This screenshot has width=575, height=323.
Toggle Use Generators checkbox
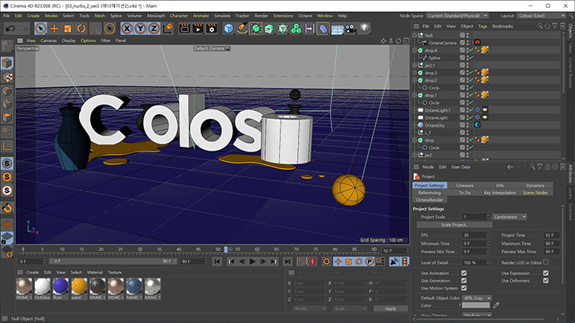[x=464, y=281]
